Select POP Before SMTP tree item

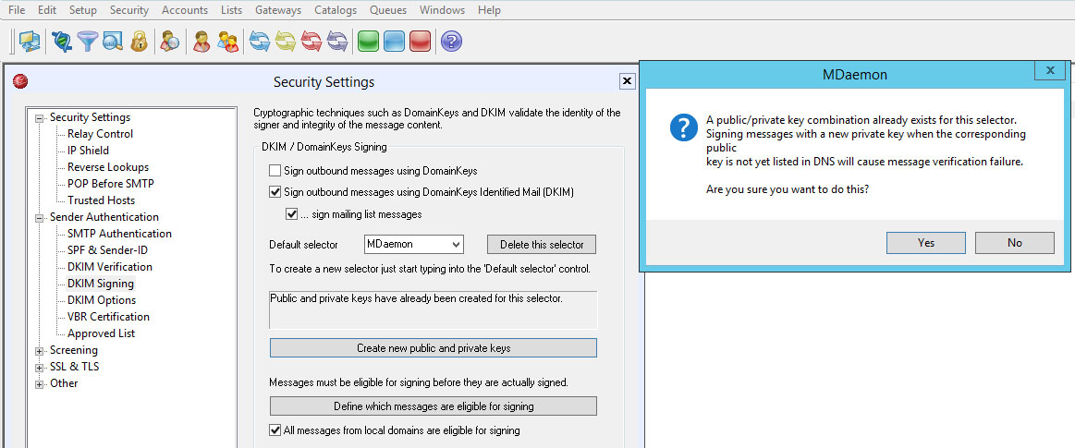110,184
